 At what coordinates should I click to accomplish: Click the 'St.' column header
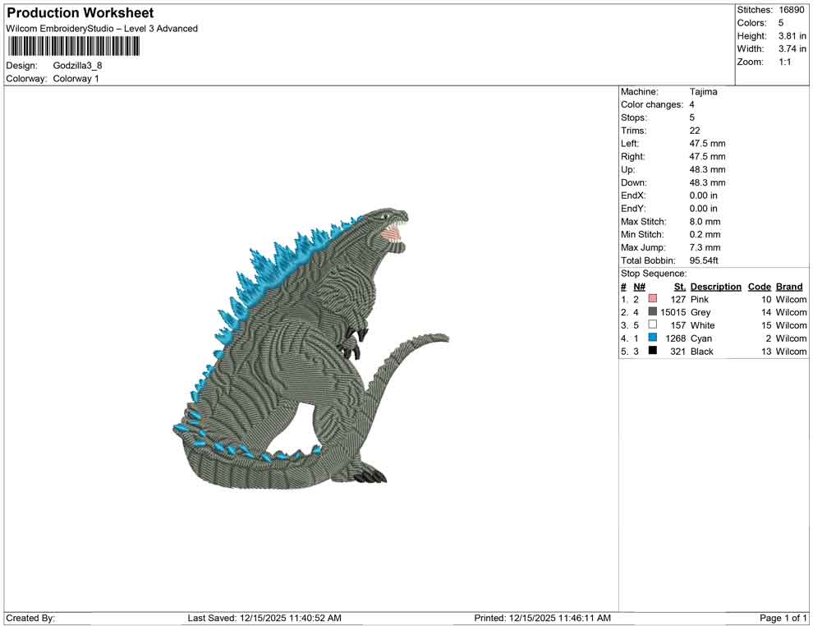(x=680, y=287)
